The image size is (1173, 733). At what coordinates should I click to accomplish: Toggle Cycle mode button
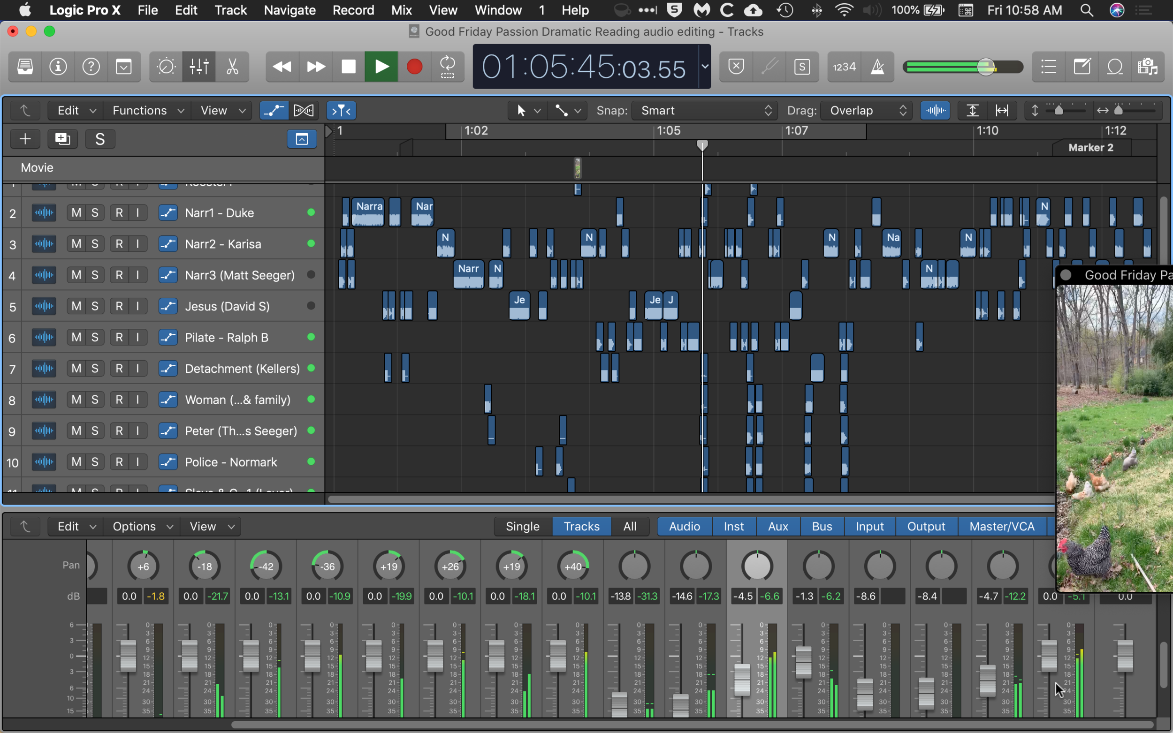pos(448,67)
